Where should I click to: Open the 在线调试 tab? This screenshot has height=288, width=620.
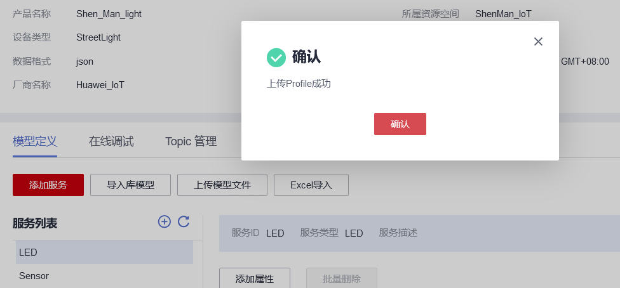[x=111, y=141]
